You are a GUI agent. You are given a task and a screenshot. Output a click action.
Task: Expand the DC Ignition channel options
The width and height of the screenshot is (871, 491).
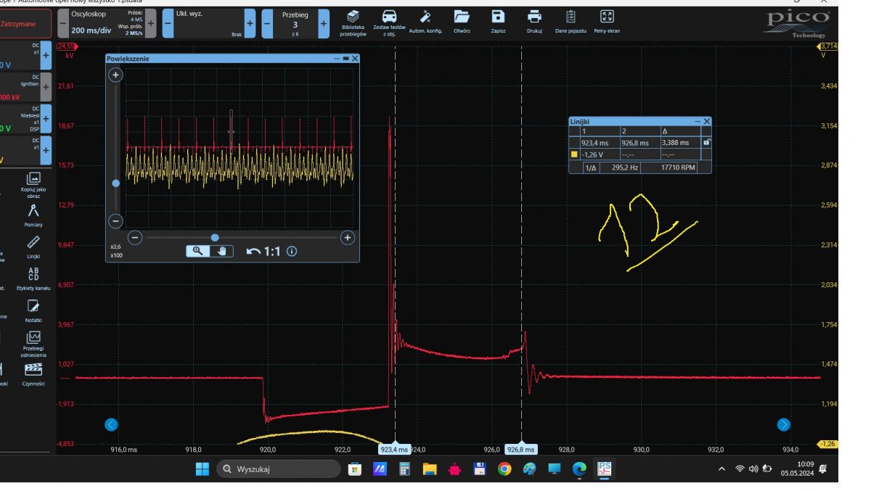point(46,87)
